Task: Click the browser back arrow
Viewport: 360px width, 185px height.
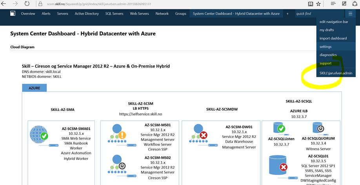Action: point(4,4)
